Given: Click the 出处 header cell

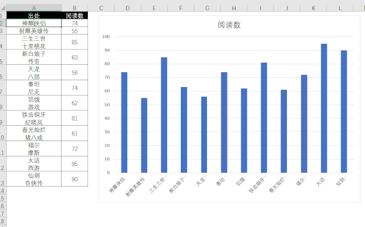Looking at the screenshot, I should 34,15.
